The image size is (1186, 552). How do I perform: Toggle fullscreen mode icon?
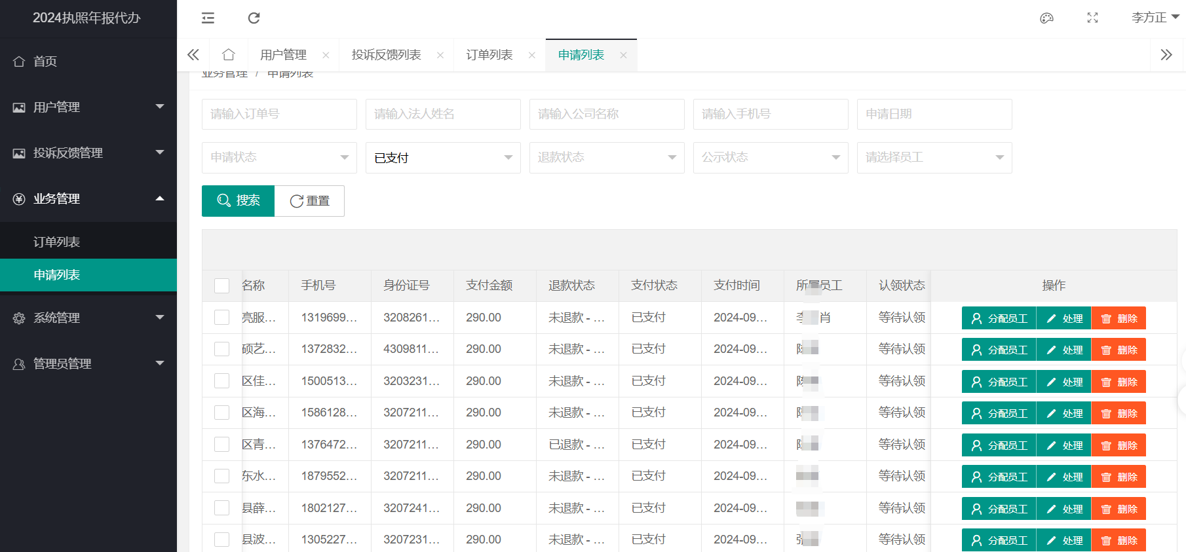point(1092,18)
